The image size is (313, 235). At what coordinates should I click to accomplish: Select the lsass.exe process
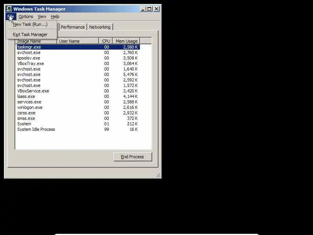coord(78,96)
